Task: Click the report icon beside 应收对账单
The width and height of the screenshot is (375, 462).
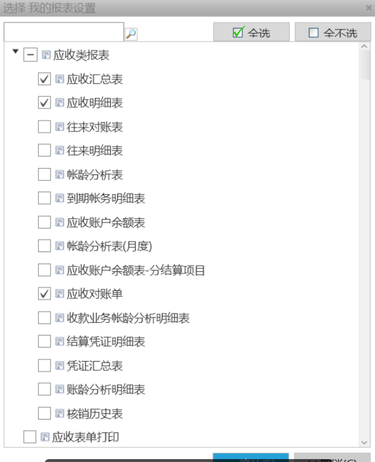Action: pyautogui.click(x=59, y=294)
